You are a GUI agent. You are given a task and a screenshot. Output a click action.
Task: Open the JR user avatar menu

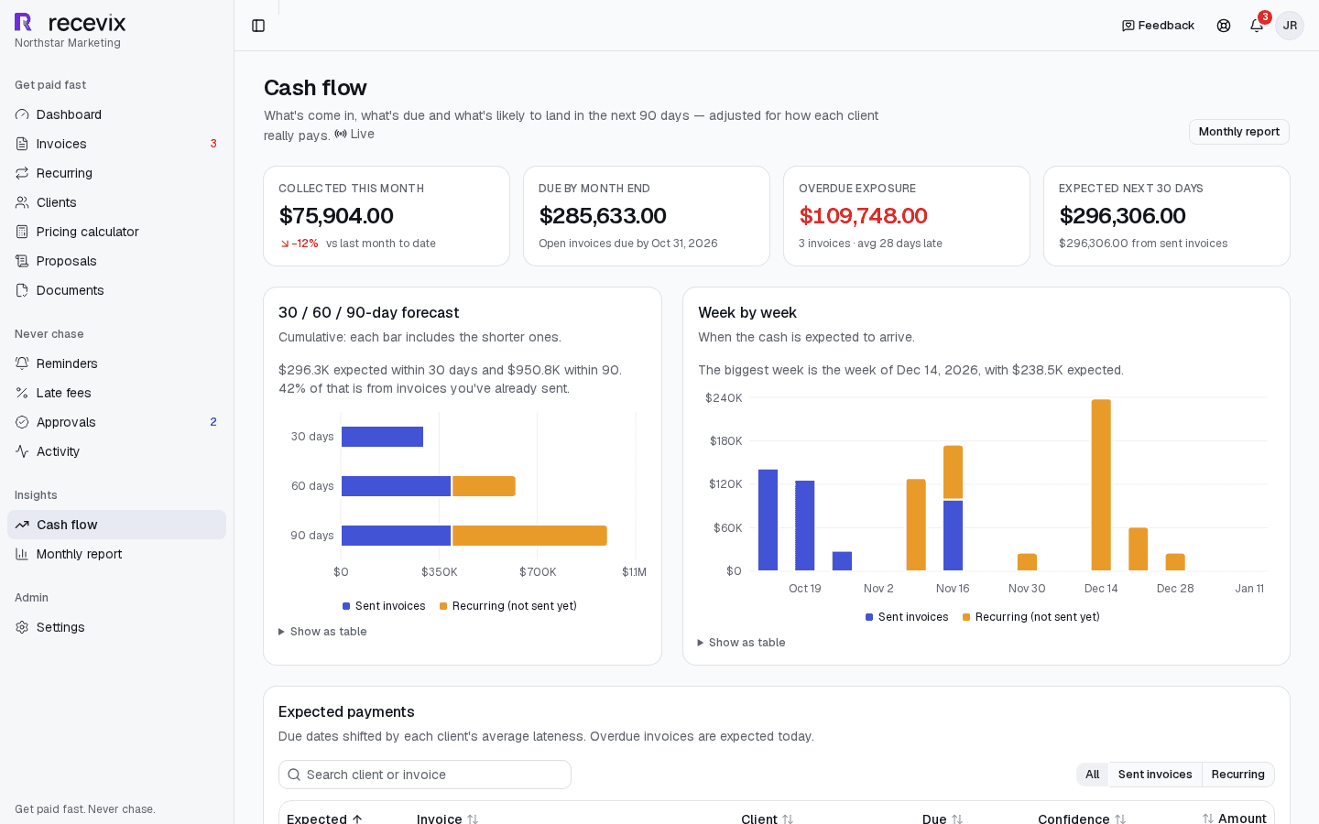coord(1290,26)
